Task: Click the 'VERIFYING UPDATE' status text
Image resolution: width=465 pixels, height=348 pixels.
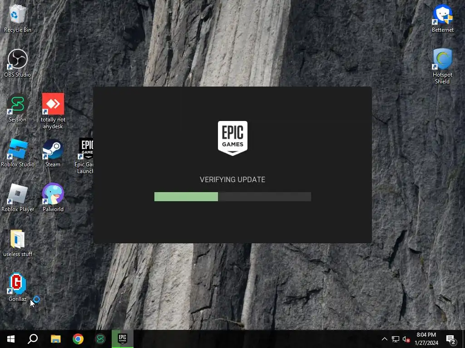Action: pos(232,179)
